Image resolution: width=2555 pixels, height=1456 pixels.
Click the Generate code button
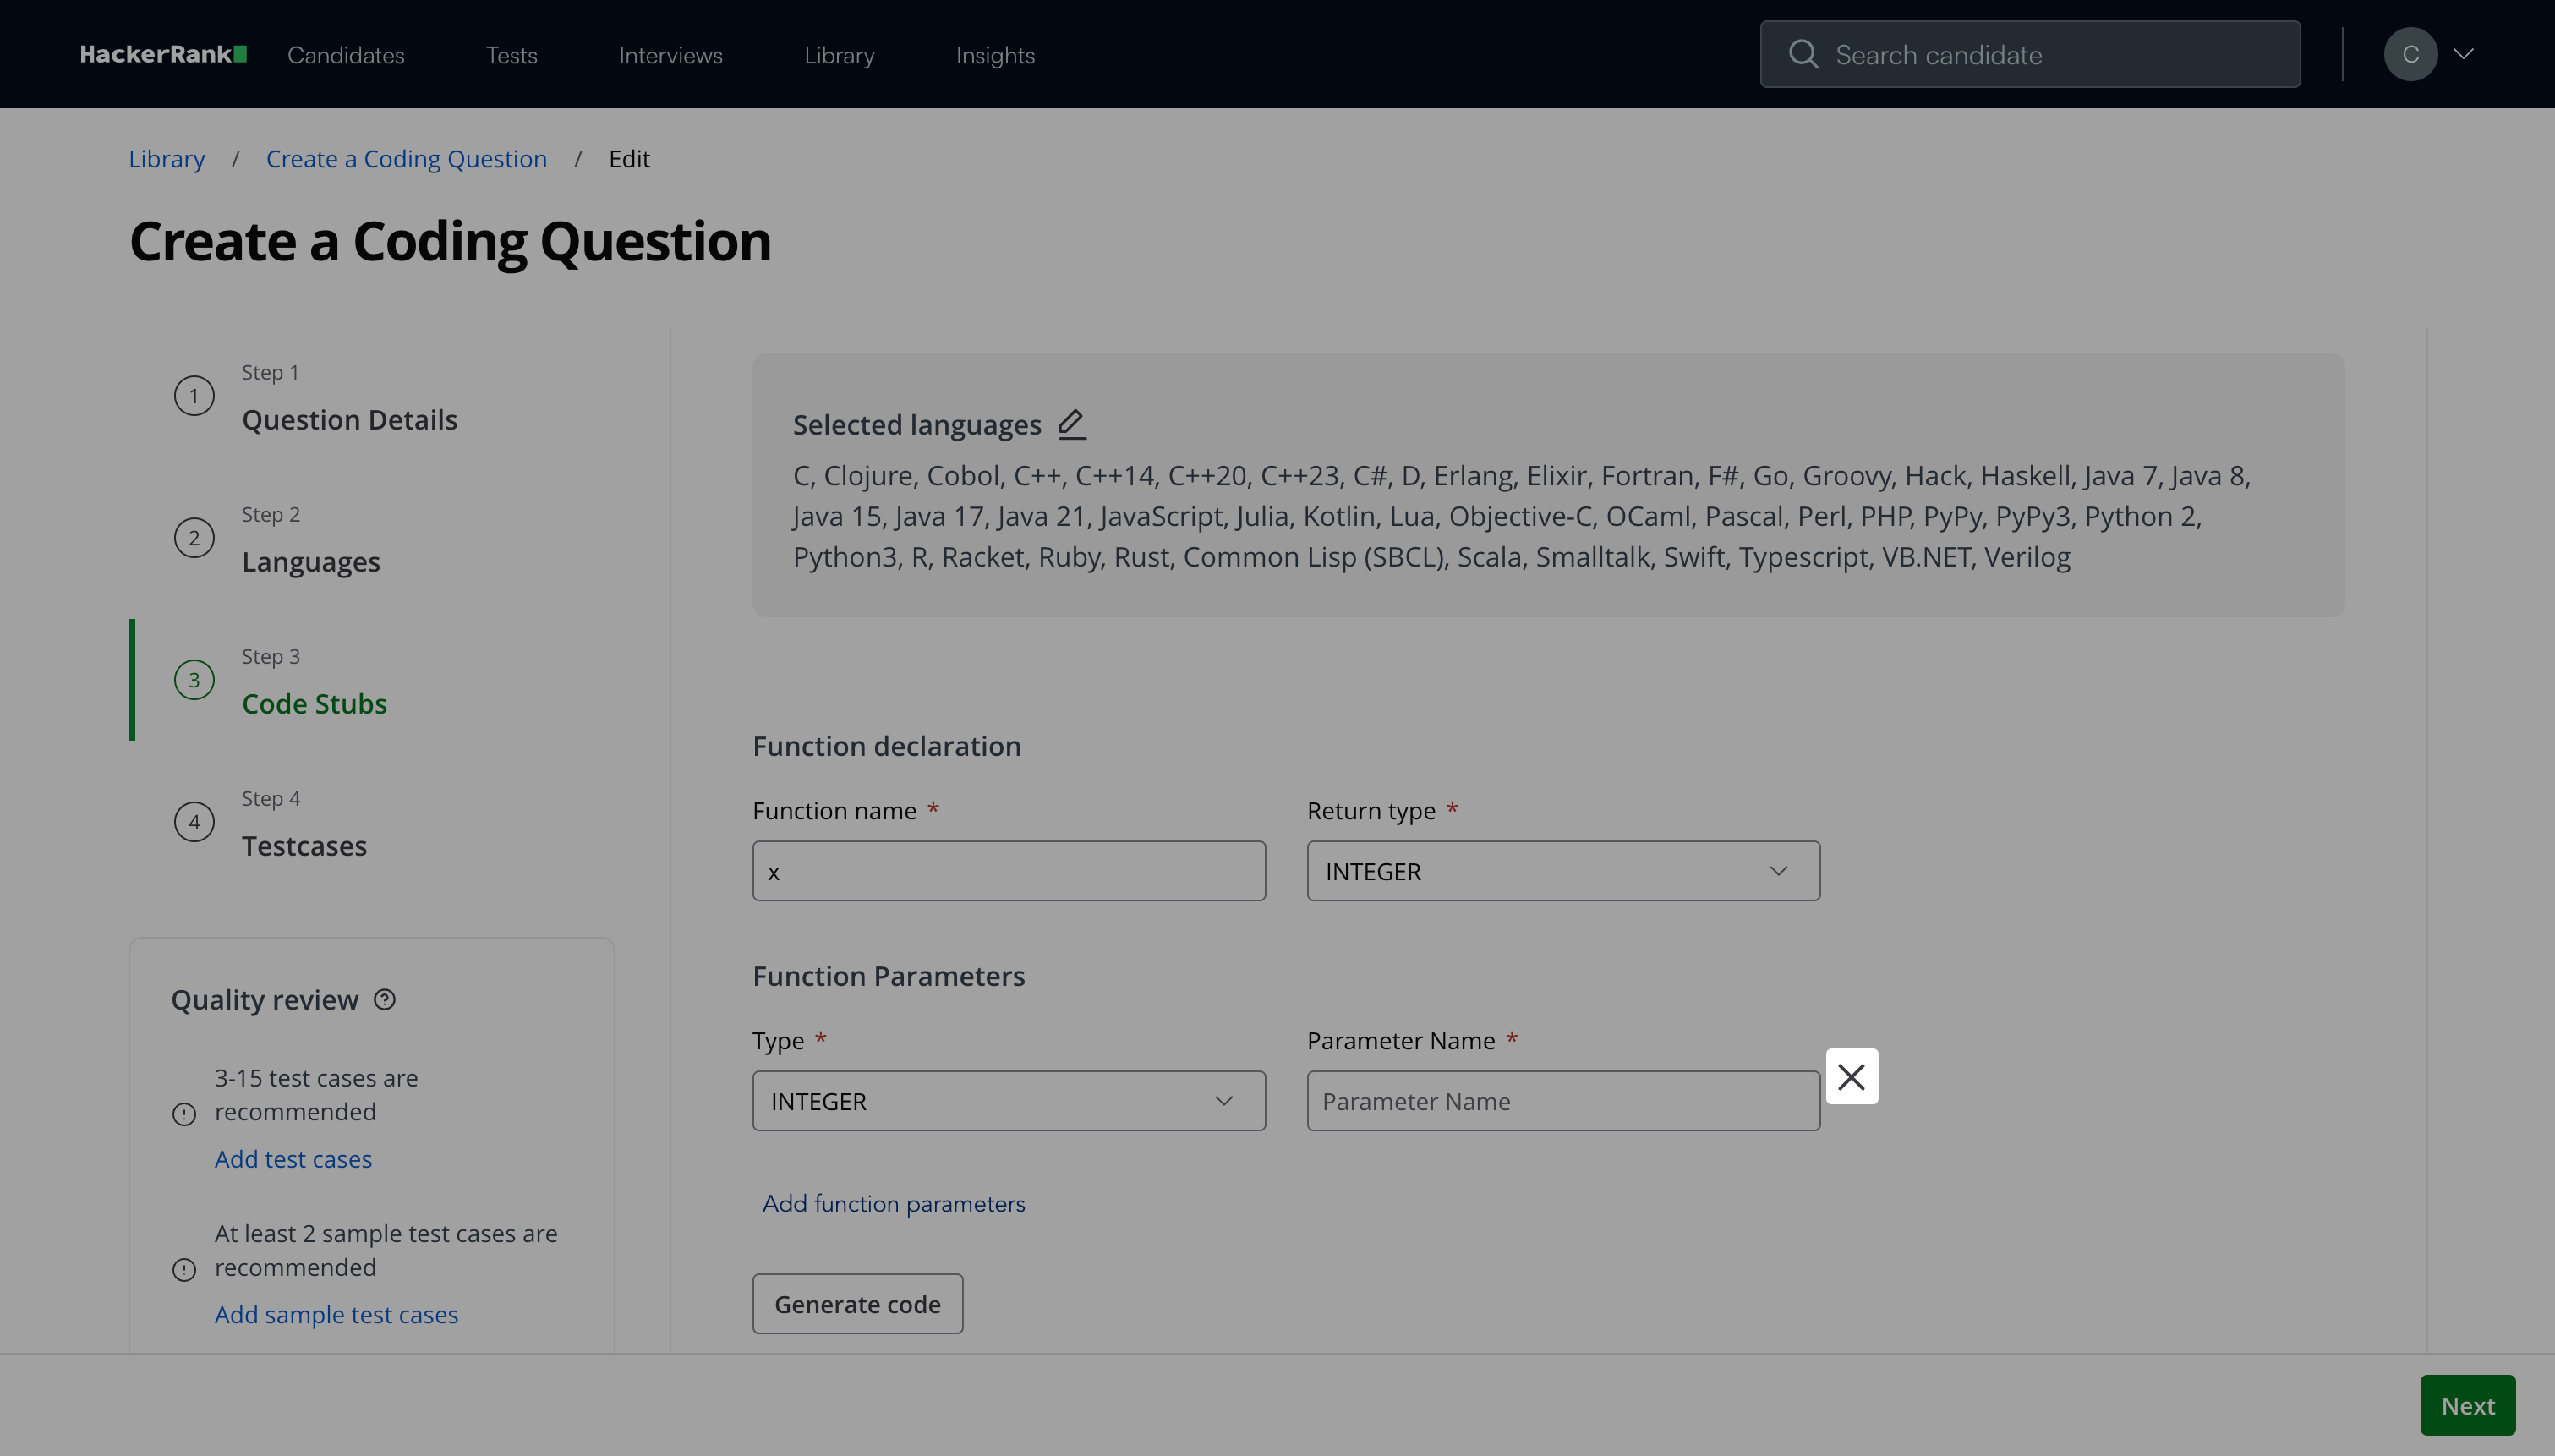(856, 1304)
